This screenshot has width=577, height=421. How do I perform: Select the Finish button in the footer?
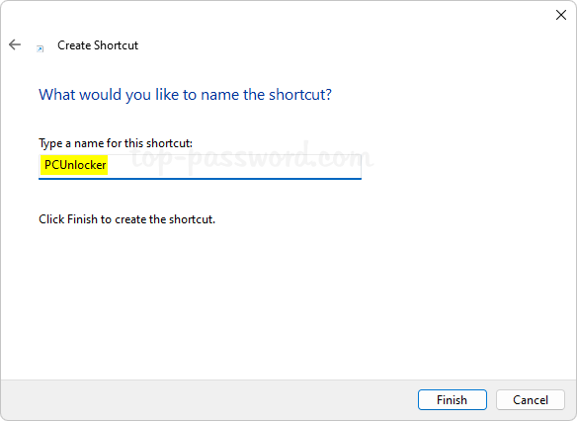(x=453, y=399)
